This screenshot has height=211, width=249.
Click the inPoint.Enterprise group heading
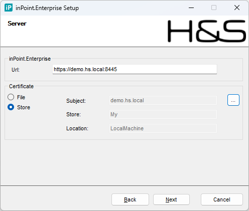[x=30, y=59]
